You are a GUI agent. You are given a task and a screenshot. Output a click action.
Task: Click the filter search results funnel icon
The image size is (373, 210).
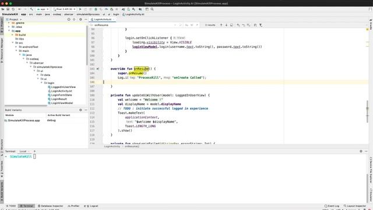(261, 25)
